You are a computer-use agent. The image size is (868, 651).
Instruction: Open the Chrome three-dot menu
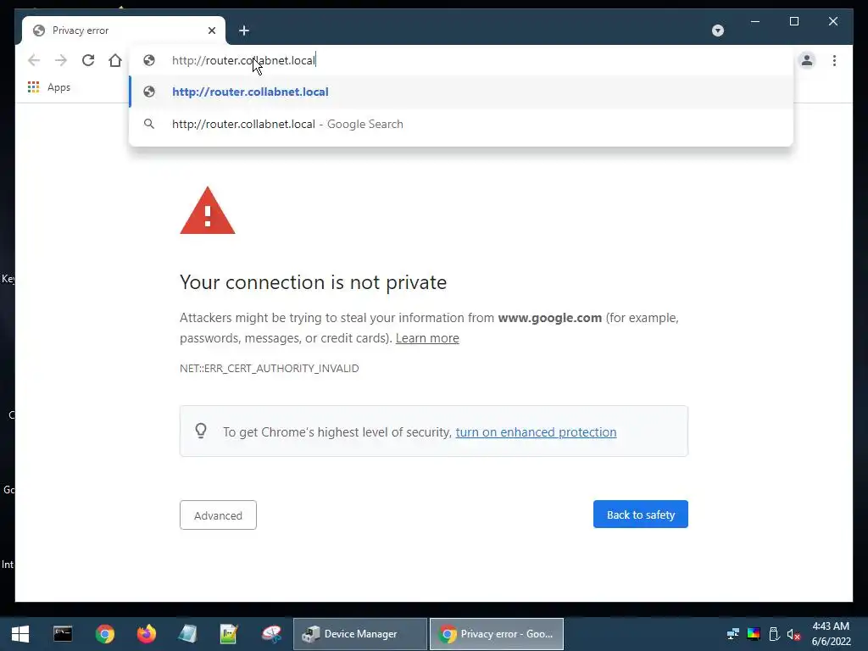coord(834,60)
